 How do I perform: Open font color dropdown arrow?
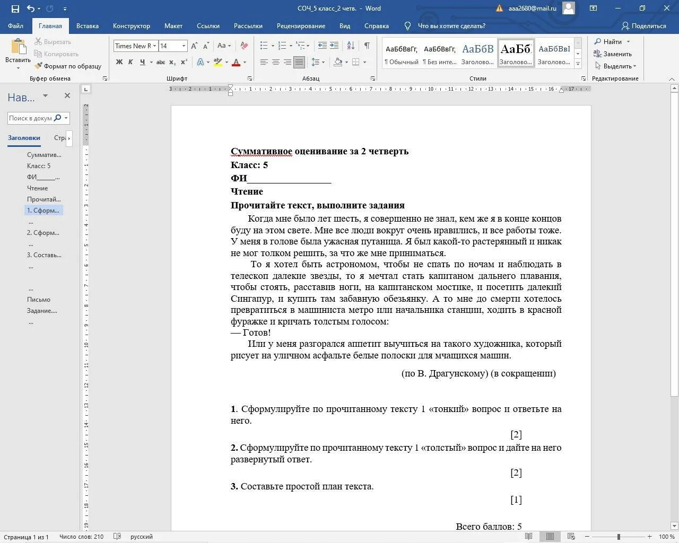coord(245,62)
